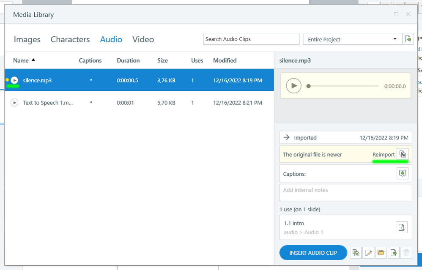Sort clips by Modified column header
This screenshot has width=422, height=270.
click(x=225, y=60)
